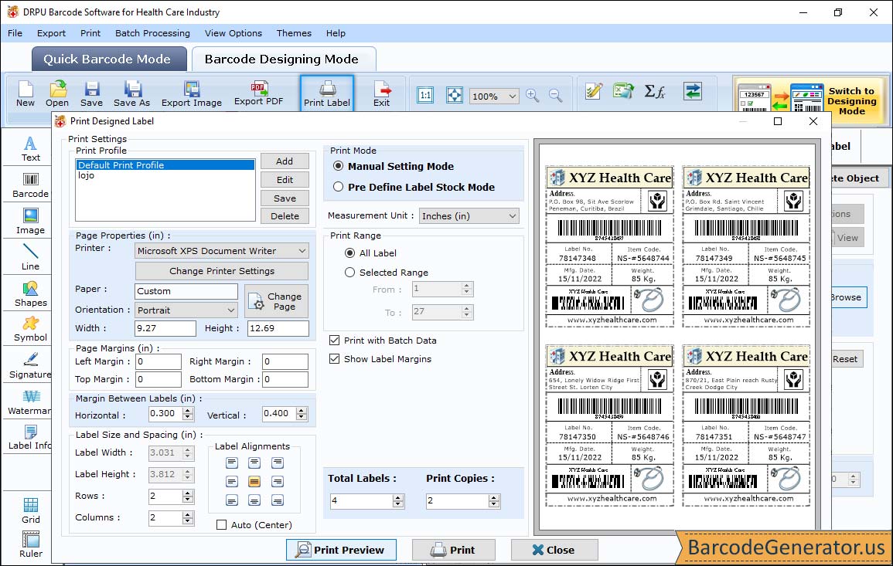Screen dimensions: 893x566
Task: Click the Exit toolbar icon
Action: [x=382, y=94]
